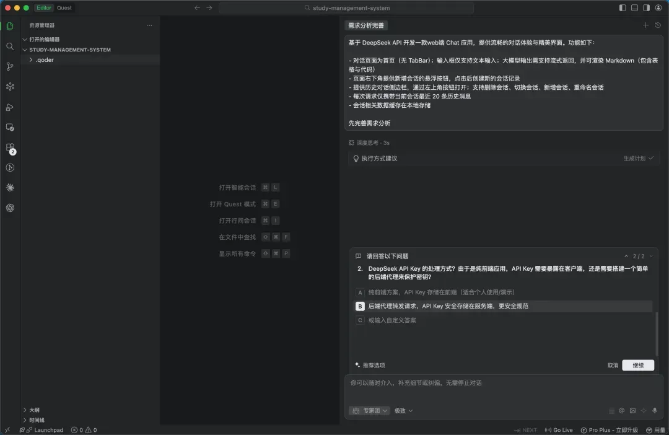This screenshot has width=669, height=435.
Task: Open the 极致 model dropdown
Action: click(x=403, y=410)
